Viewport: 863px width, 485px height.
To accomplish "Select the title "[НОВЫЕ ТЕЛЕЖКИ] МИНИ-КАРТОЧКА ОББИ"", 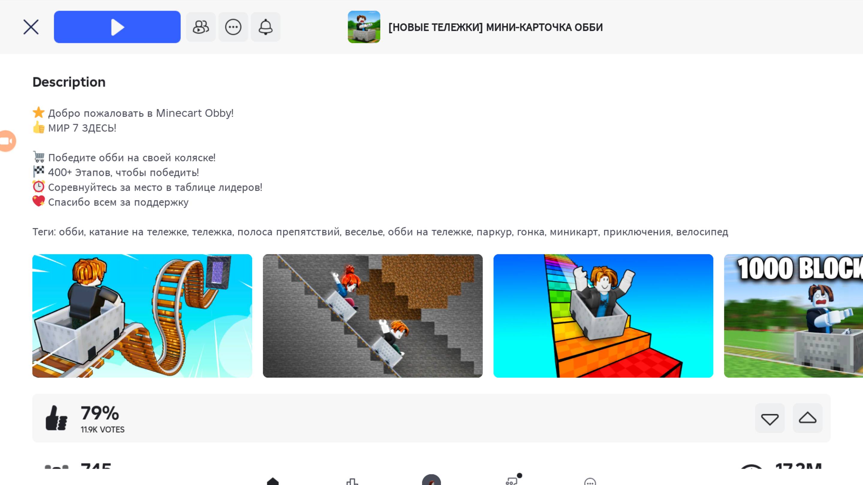I will click(496, 27).
